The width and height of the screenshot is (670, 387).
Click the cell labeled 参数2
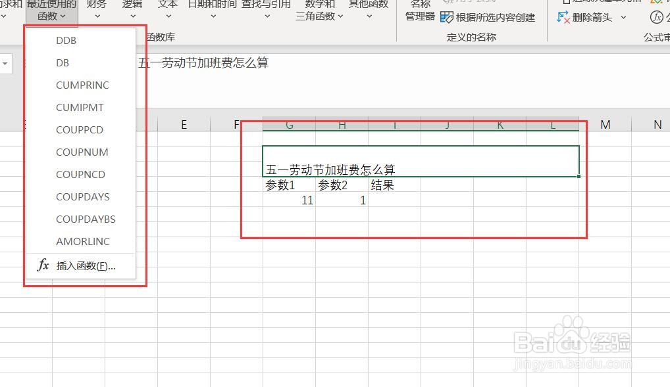tap(342, 185)
